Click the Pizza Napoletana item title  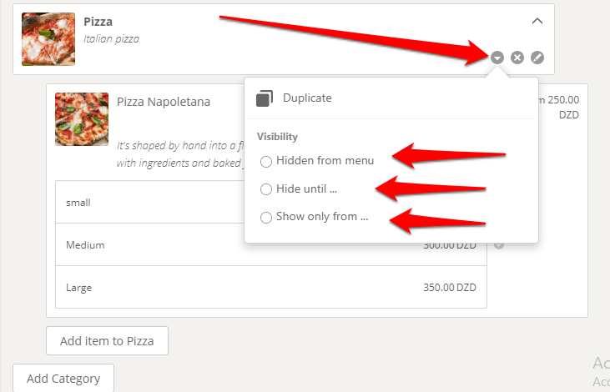pyautogui.click(x=164, y=103)
